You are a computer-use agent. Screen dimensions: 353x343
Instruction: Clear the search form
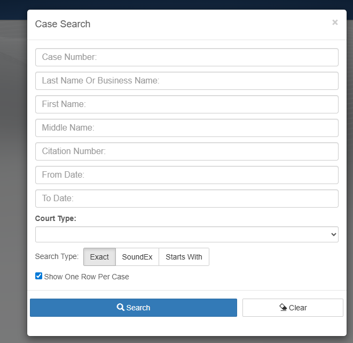(293, 308)
